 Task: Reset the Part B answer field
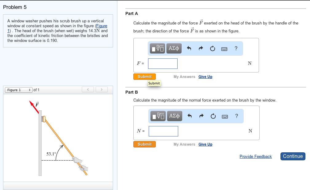pos(214,116)
